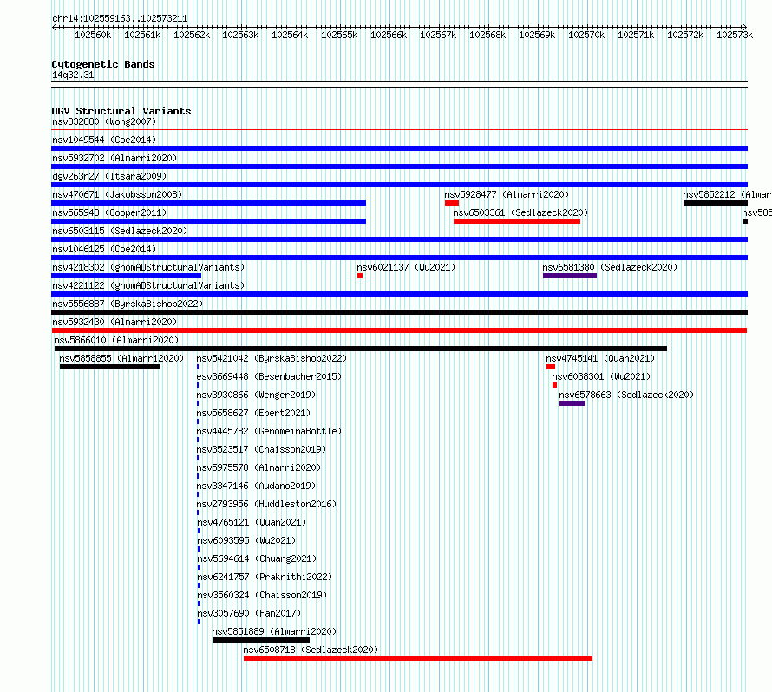Image resolution: width=772 pixels, height=692 pixels.
Task: Select the nsv6503361 (Sedlazeck2020) label
Action: click(x=520, y=212)
